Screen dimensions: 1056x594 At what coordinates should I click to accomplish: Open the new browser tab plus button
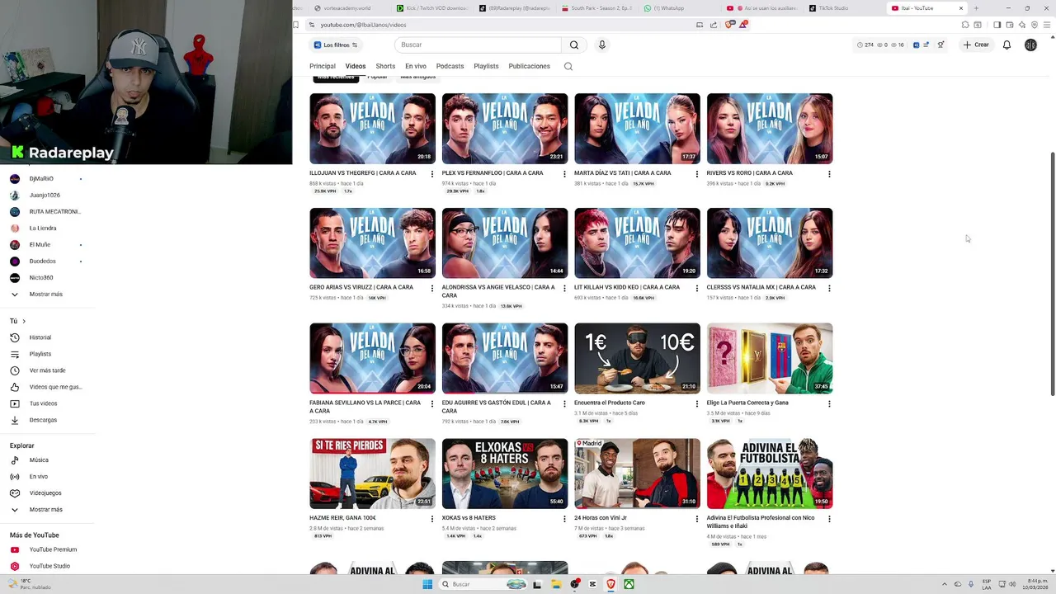point(976,8)
